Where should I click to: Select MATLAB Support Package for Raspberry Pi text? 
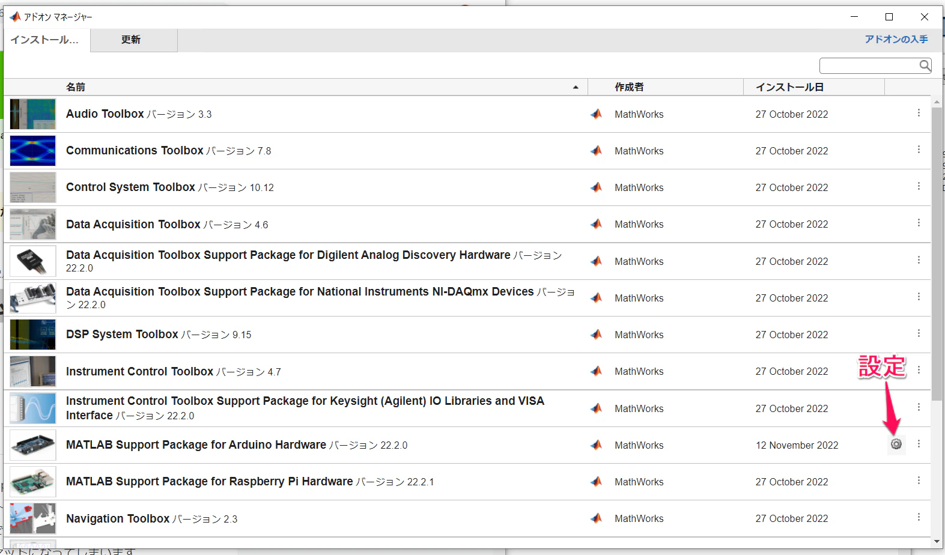point(210,481)
